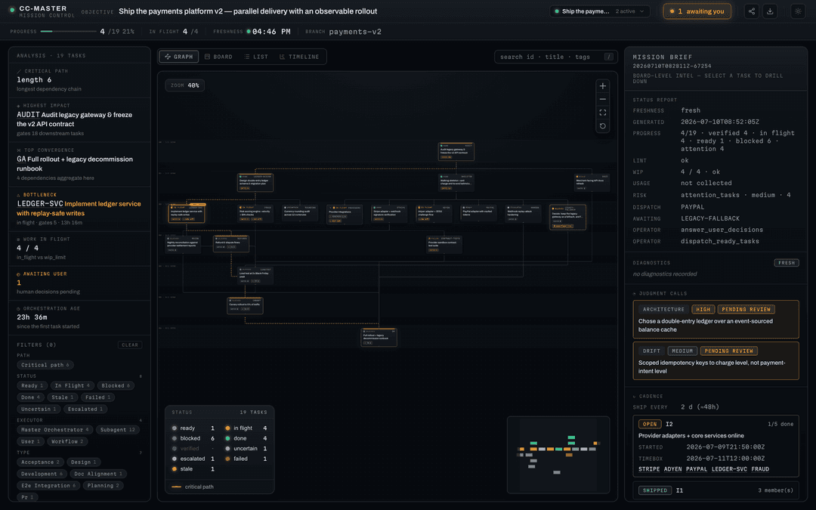Toggle the In Flight status filter

click(72, 385)
